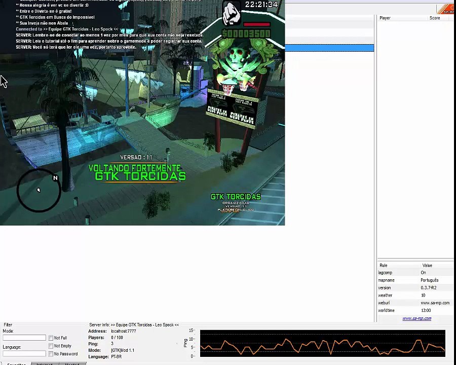Select the mapname rule row
This screenshot has width=456, height=365.
[x=415, y=280]
